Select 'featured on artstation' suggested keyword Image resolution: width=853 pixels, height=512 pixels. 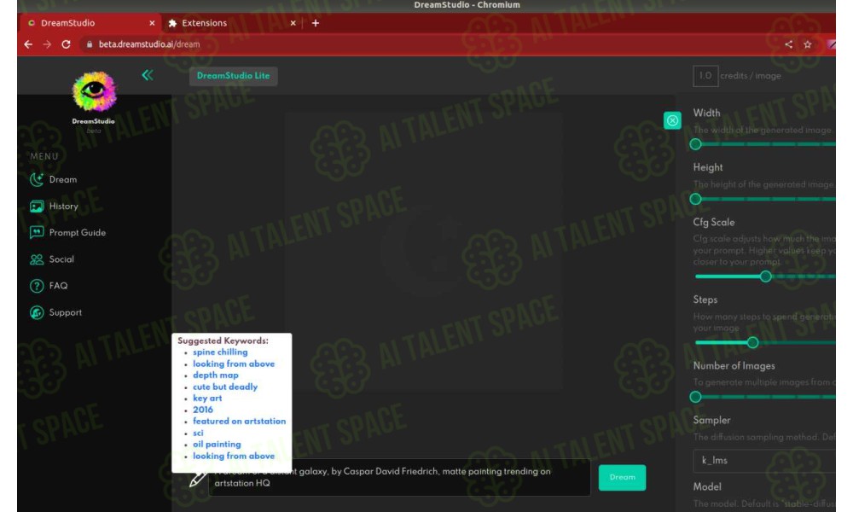[239, 422]
